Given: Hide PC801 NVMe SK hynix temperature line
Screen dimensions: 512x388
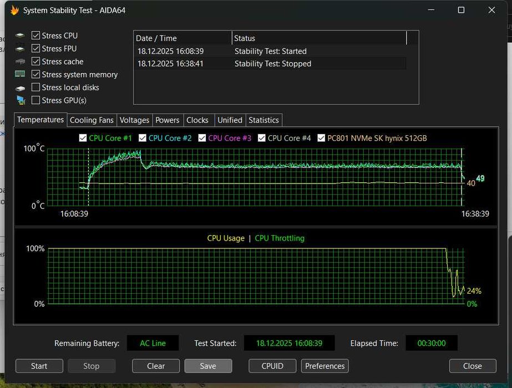Looking at the screenshot, I should [x=321, y=138].
